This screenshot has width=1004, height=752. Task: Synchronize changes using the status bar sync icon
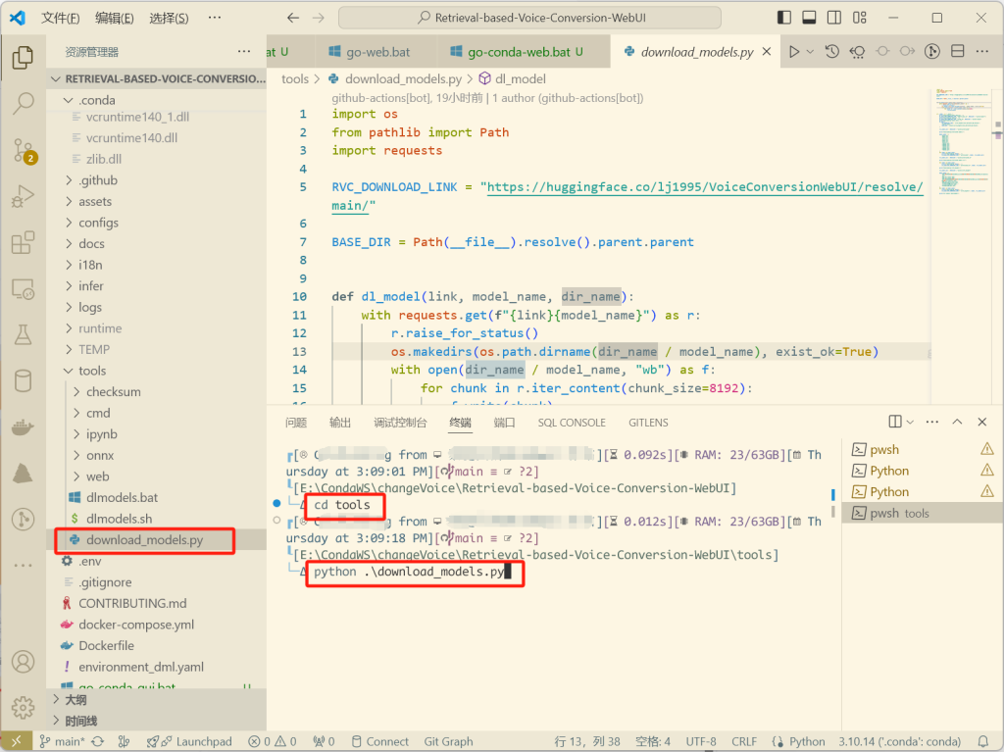point(97,741)
